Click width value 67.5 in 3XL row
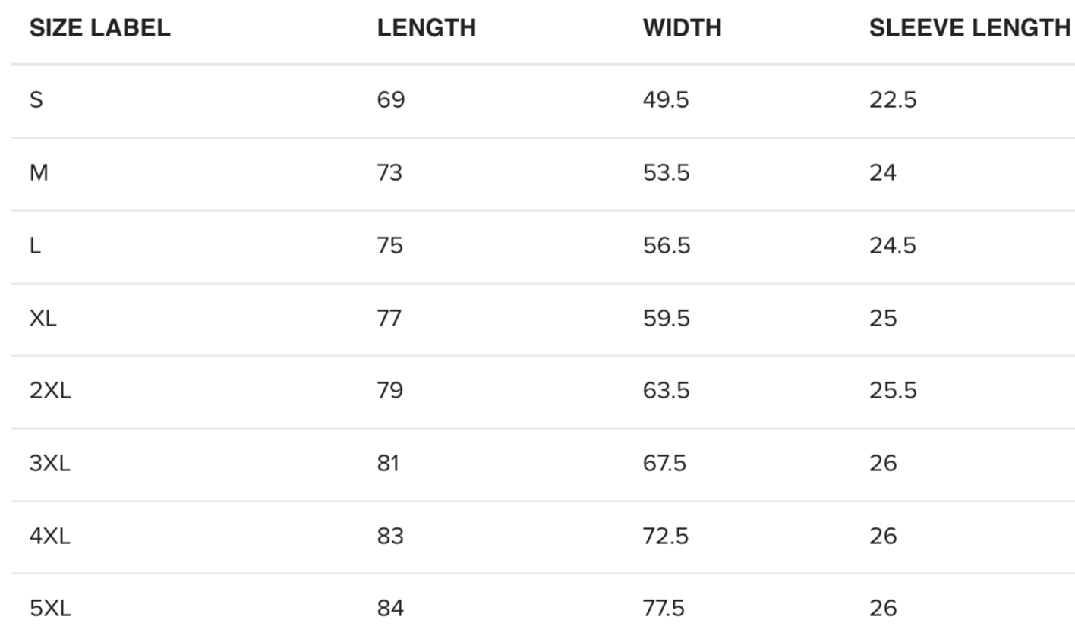 click(x=664, y=463)
